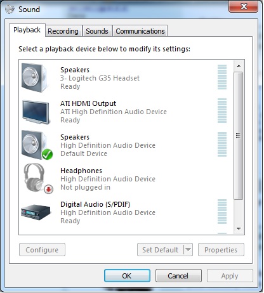The height and width of the screenshot is (293, 264).
Task: Select the default Speakers device icon
Action: tap(36, 145)
